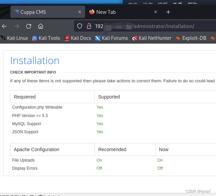The width and height of the screenshot is (216, 196).
Task: Click the insecure connection padlock icon
Action: coord(89,26)
